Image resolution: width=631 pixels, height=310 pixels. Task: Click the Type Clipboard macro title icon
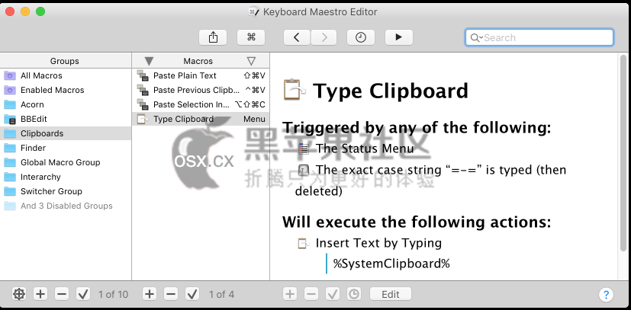tap(295, 90)
